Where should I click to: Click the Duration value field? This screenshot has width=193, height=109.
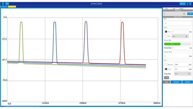pos(181,64)
